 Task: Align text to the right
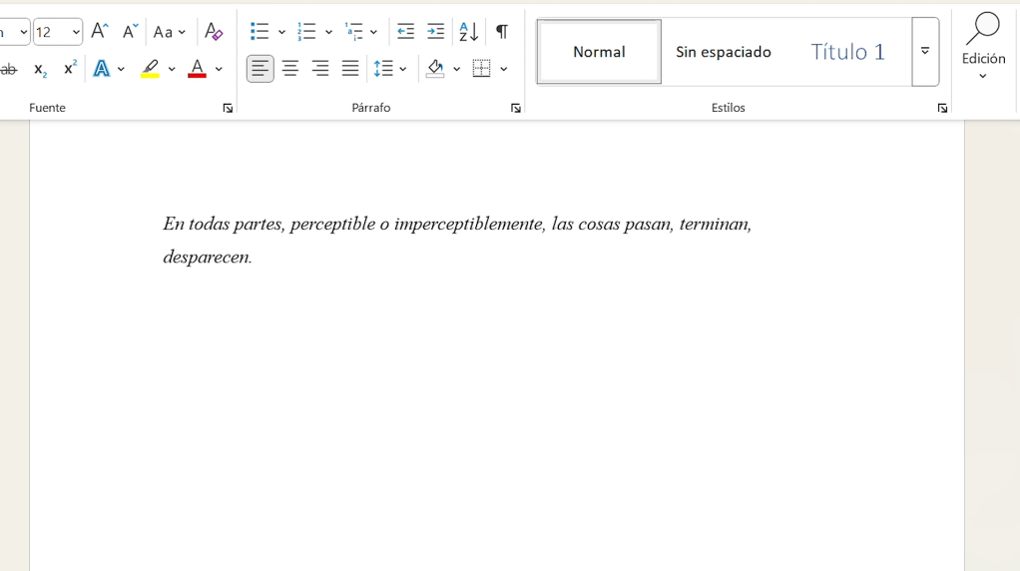[x=320, y=68]
